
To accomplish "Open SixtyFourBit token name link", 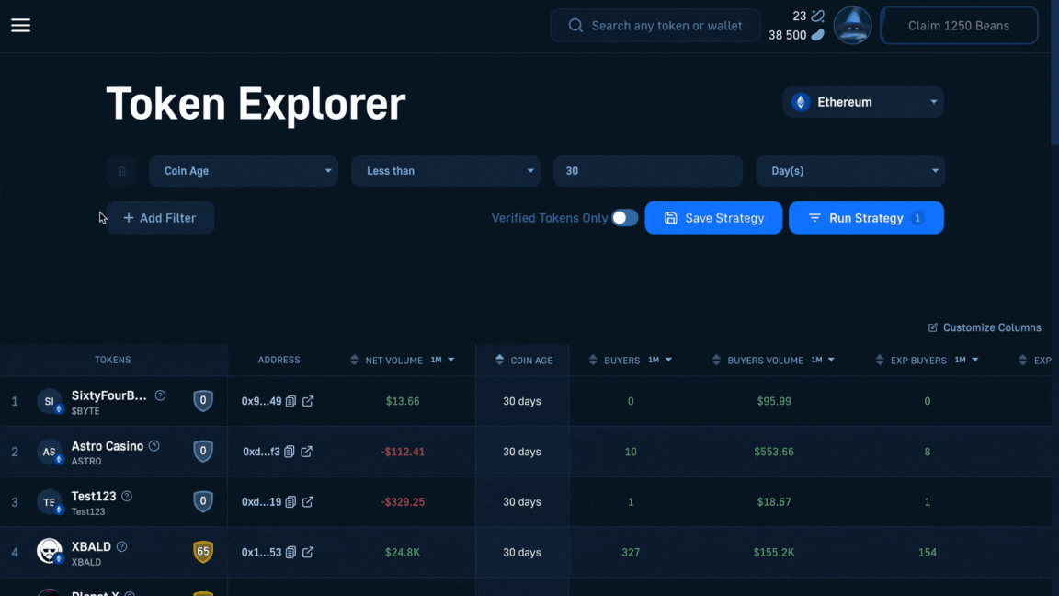I will [109, 396].
